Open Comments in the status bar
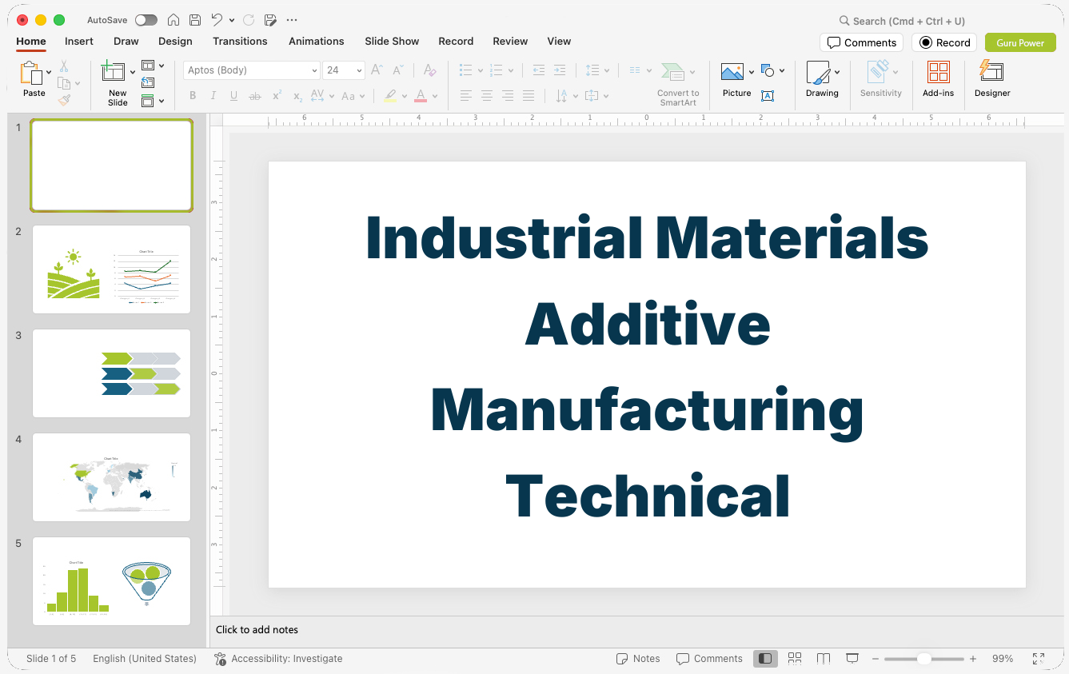Image resolution: width=1069 pixels, height=674 pixels. pyautogui.click(x=709, y=659)
